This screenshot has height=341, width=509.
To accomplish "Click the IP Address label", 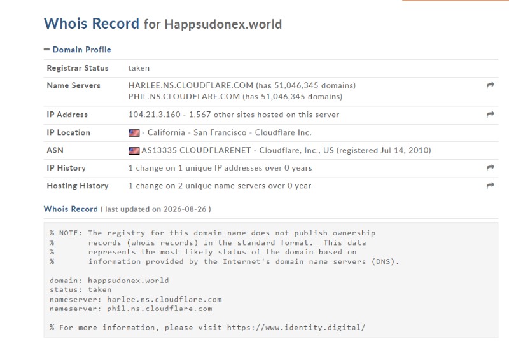I will tap(67, 115).
